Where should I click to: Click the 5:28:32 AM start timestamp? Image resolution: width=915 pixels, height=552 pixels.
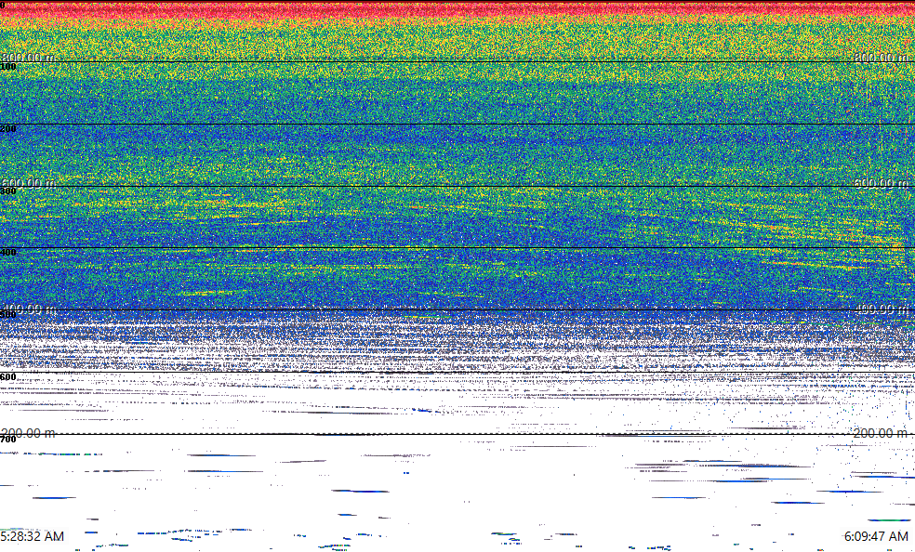[x=33, y=535]
